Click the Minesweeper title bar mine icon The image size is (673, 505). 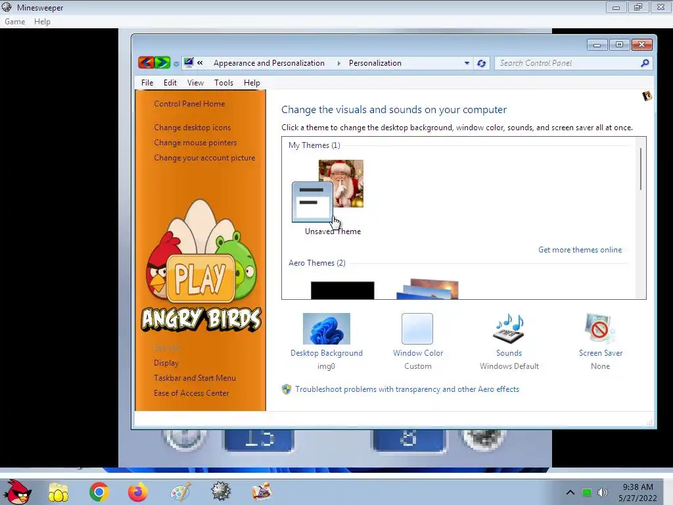pyautogui.click(x=7, y=7)
